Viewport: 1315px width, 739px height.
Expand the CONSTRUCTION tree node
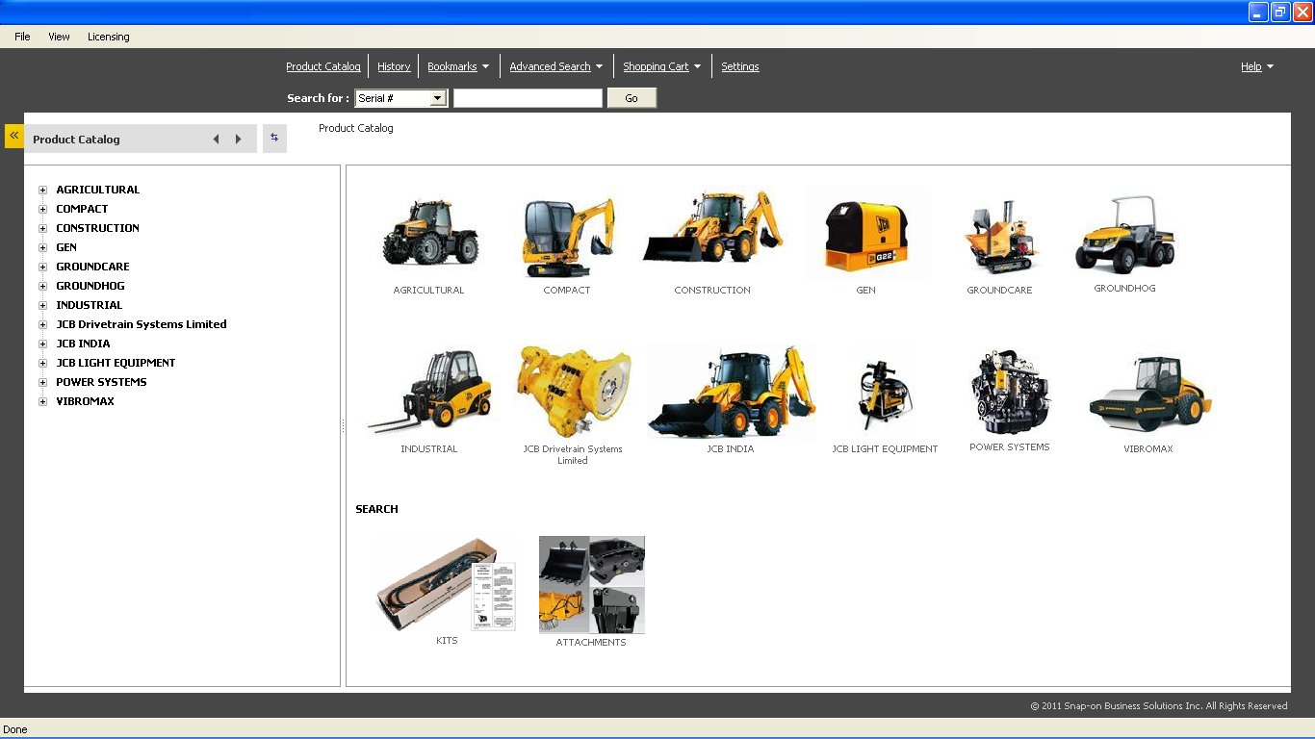(42, 228)
